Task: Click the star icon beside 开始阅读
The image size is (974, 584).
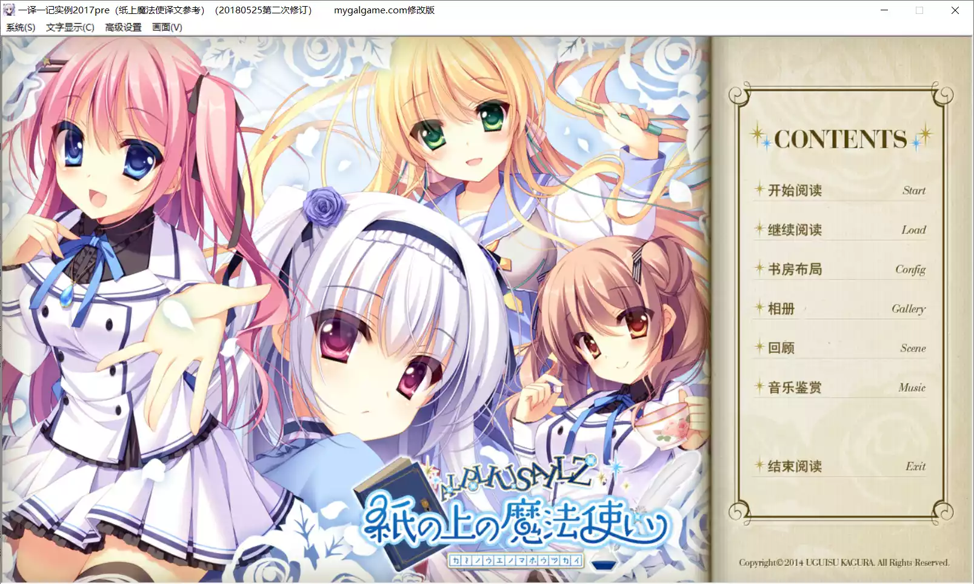Action: pos(759,189)
